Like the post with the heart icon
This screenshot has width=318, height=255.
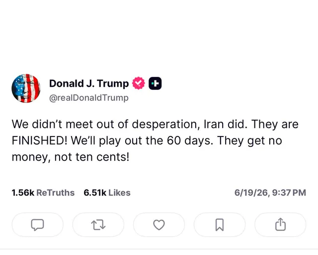coord(159,225)
